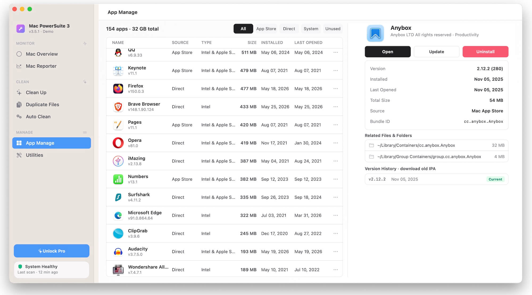Click the Audacity headphones icon
Viewport: 532px width, 295px height.
(x=118, y=251)
